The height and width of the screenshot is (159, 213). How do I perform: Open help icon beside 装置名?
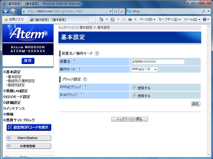(x=74, y=62)
